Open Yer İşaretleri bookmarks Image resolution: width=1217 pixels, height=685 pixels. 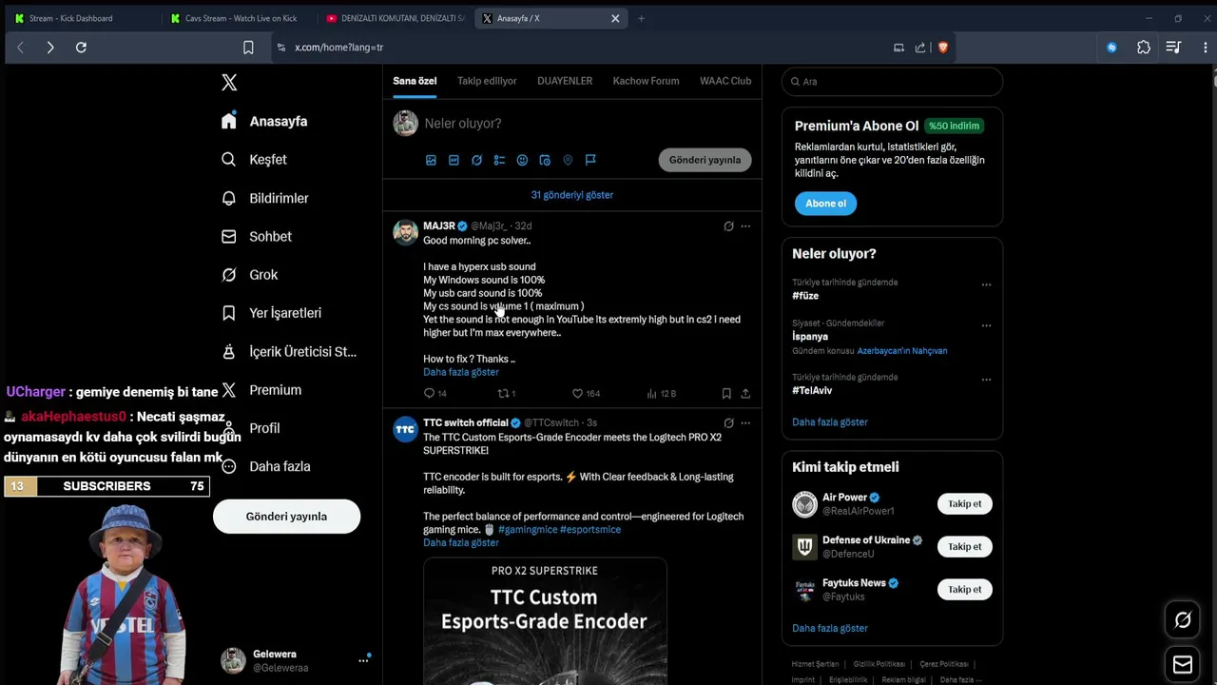click(x=271, y=313)
